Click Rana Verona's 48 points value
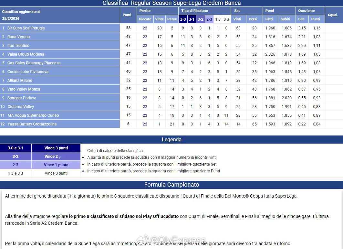This screenshot has width=343, height=249. [128, 37]
